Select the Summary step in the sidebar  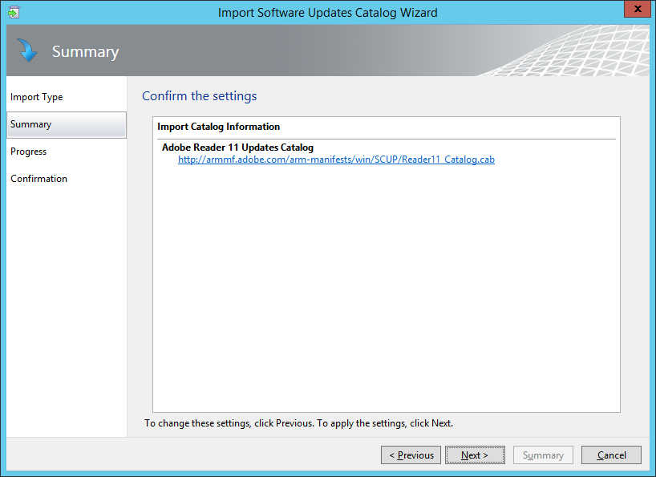67,124
